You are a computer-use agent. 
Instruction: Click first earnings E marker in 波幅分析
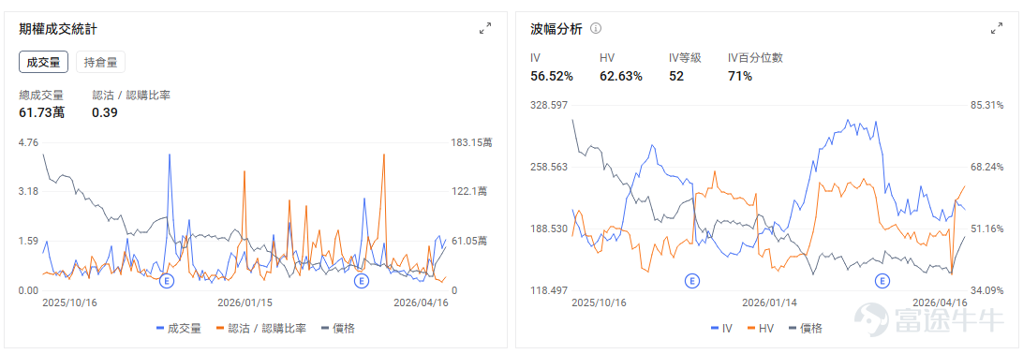click(x=691, y=281)
